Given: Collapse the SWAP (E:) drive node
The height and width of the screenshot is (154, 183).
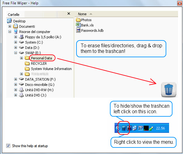Looking at the screenshot, I should [15, 53].
